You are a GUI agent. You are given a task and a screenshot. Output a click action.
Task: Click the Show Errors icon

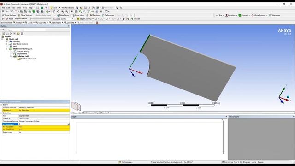tap(68, 8)
